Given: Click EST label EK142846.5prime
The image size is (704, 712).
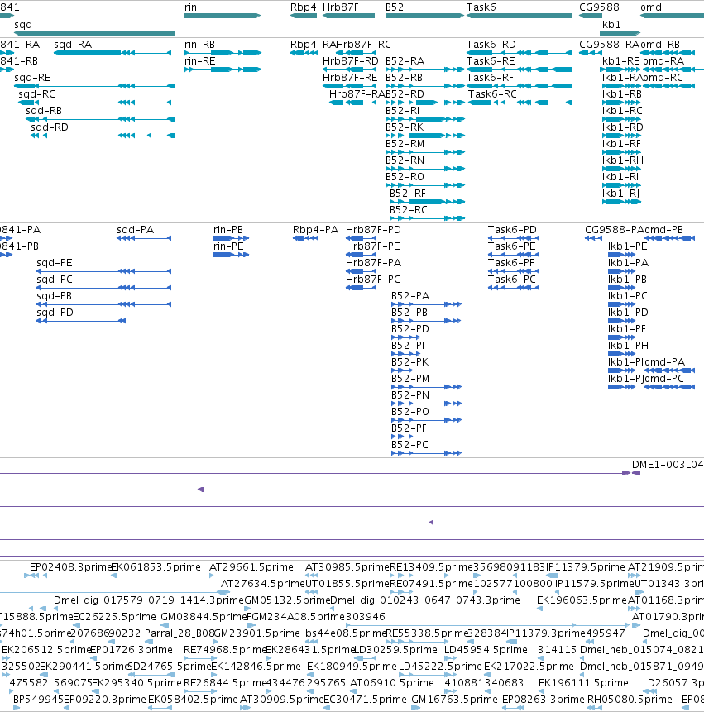Looking at the screenshot, I should 256,667.
